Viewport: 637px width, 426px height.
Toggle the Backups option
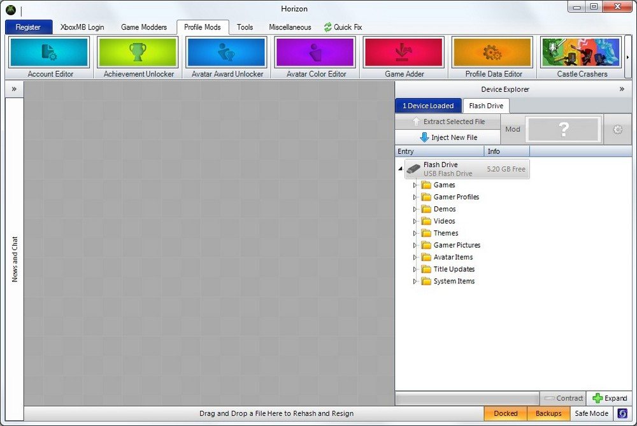pos(548,413)
